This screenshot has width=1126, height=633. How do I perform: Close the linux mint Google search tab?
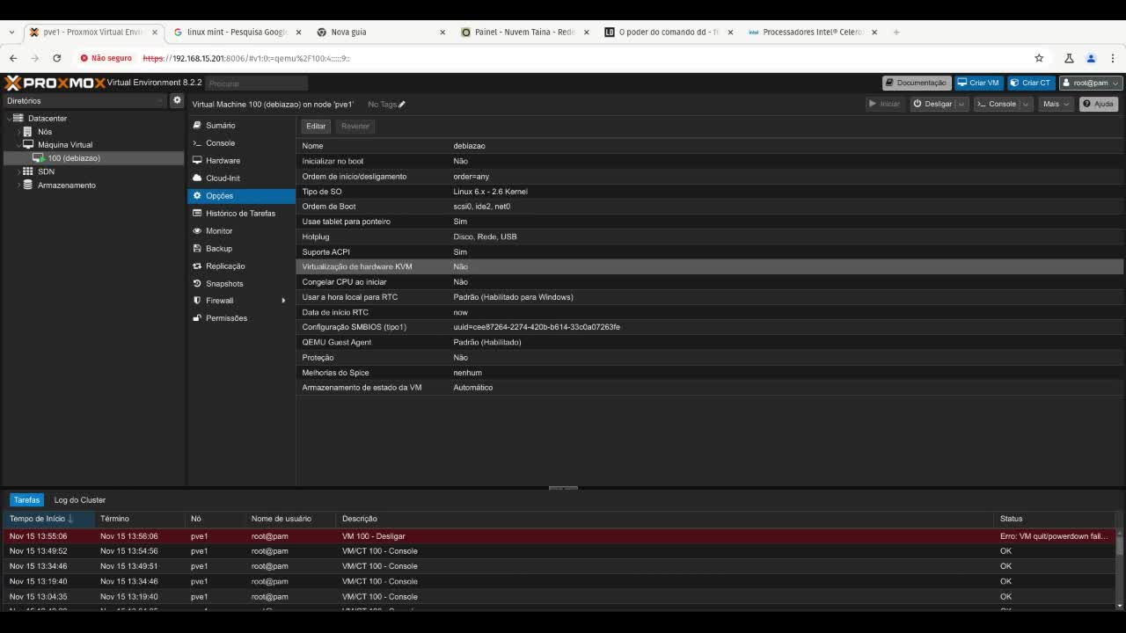point(298,32)
